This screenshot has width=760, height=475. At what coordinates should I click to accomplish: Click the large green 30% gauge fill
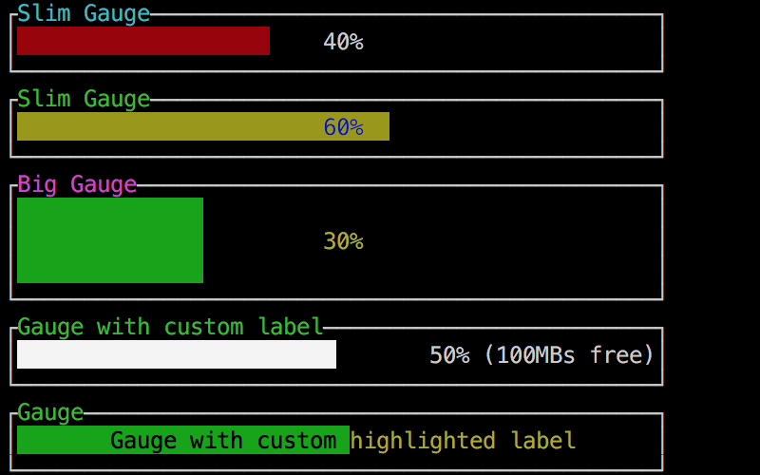point(110,240)
